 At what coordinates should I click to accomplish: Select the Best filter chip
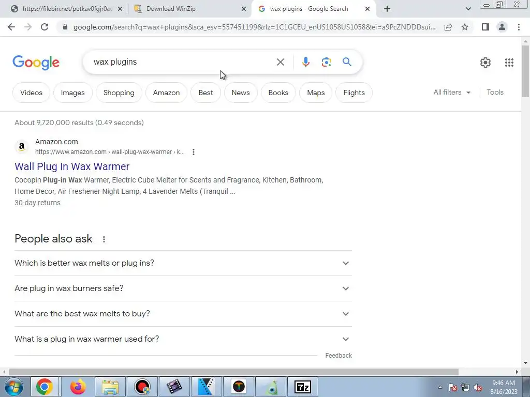pyautogui.click(x=205, y=93)
